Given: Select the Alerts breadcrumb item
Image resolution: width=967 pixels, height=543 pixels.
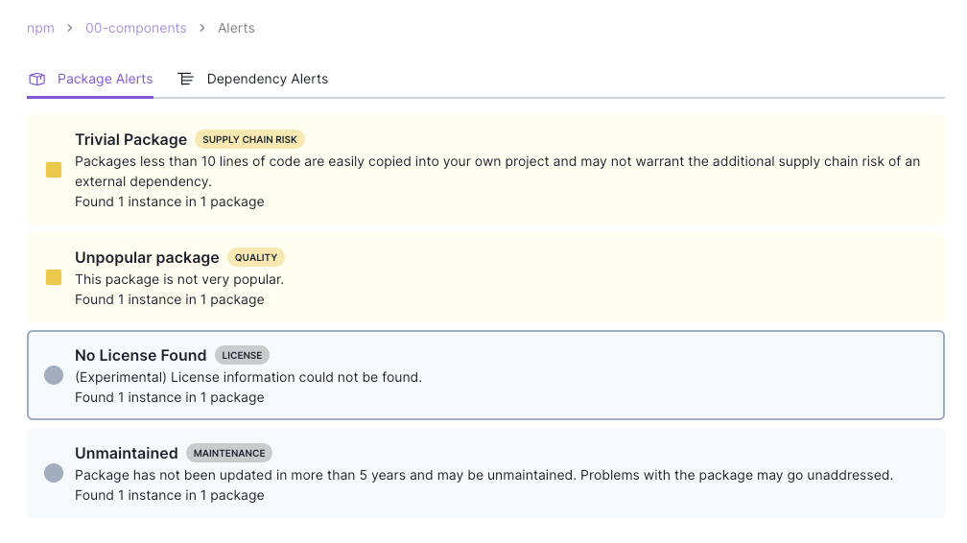Looking at the screenshot, I should click(236, 29).
